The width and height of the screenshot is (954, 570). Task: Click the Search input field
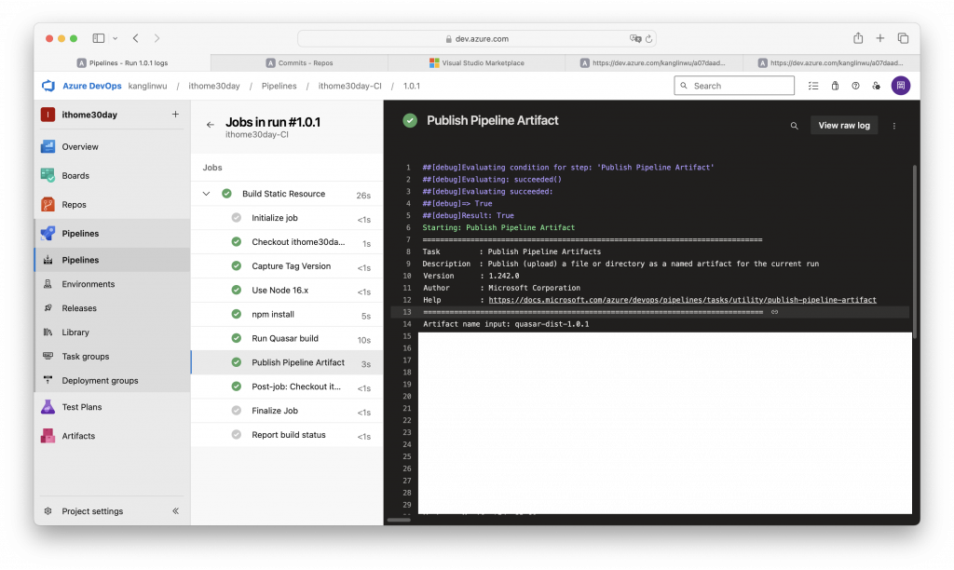(x=734, y=86)
